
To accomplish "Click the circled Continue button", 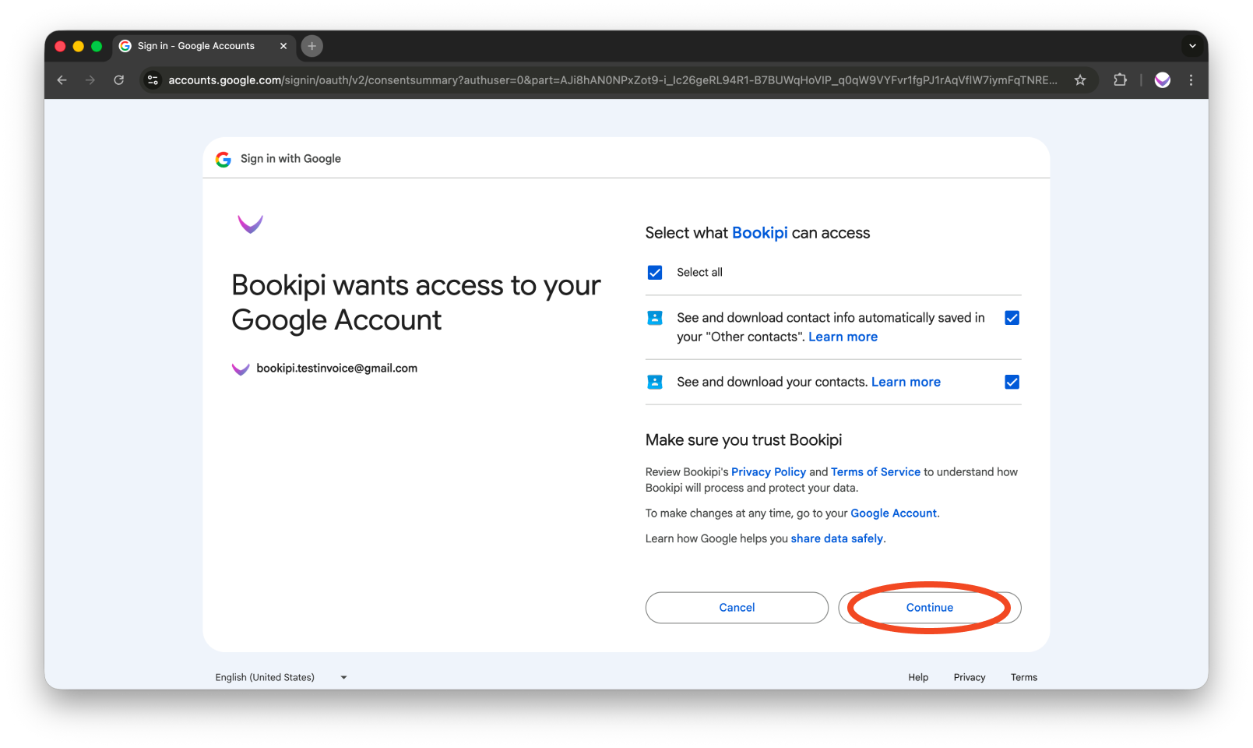I will point(928,608).
